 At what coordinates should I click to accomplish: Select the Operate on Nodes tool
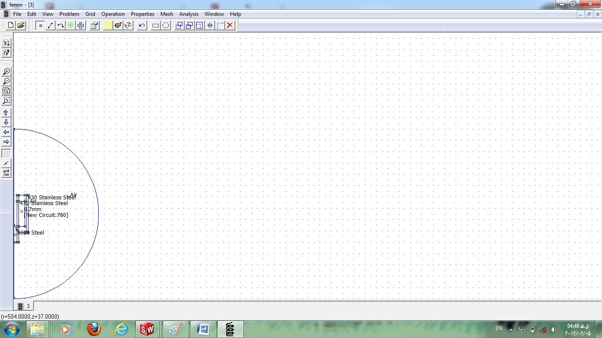tap(41, 26)
